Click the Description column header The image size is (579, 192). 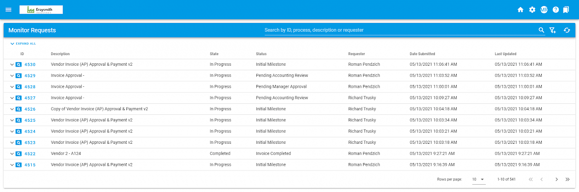click(x=60, y=54)
